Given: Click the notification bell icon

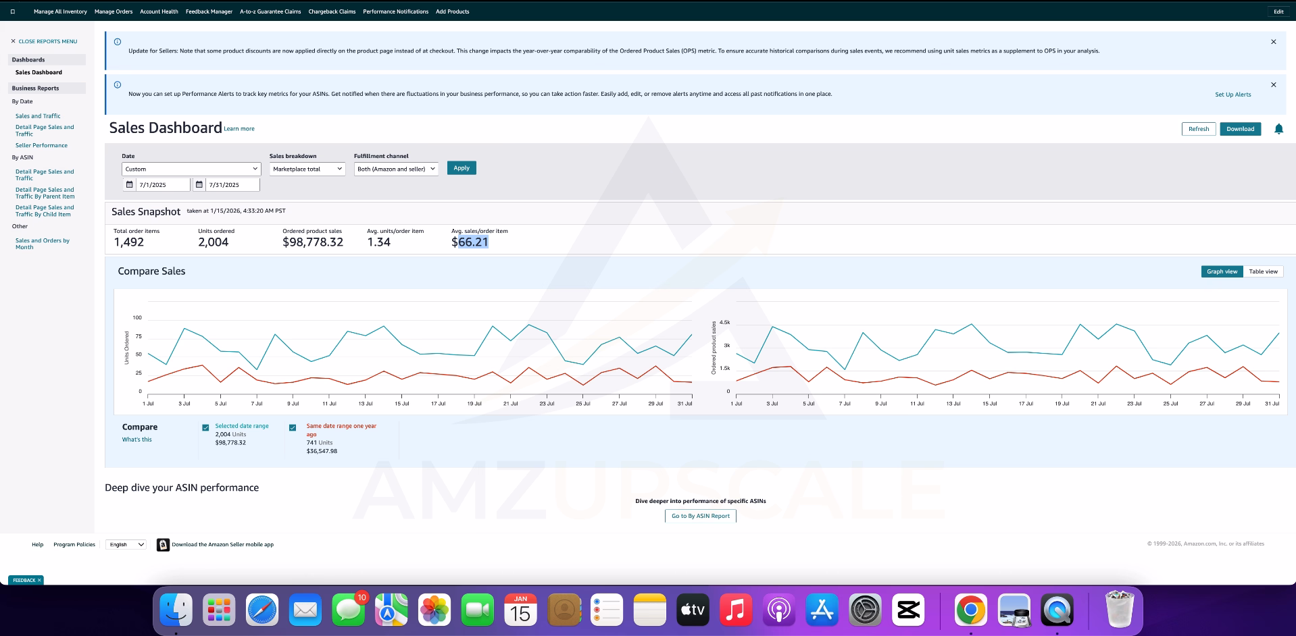Looking at the screenshot, I should (1278, 129).
